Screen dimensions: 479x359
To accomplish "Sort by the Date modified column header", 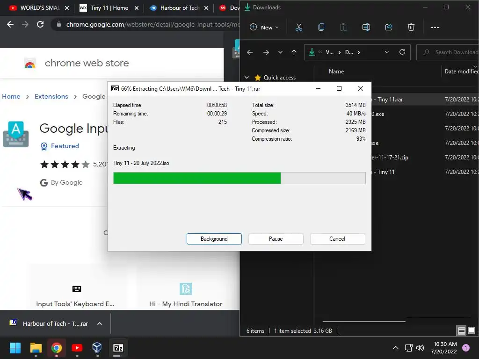I will click(x=462, y=72).
